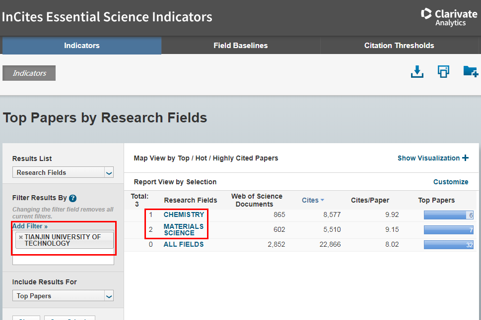Click the download icon

pos(417,72)
